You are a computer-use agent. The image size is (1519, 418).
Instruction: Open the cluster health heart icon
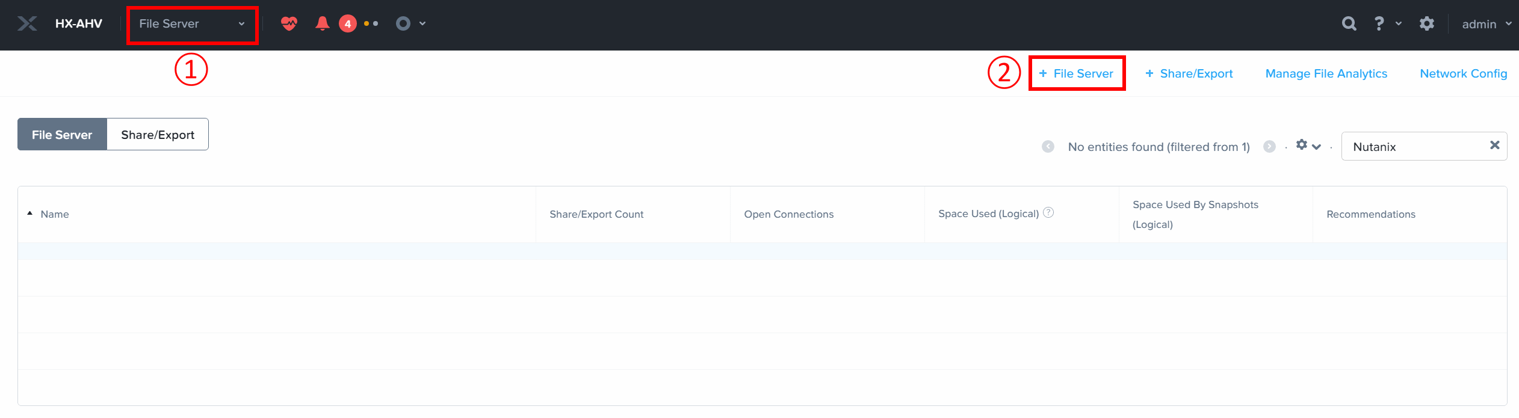click(289, 23)
